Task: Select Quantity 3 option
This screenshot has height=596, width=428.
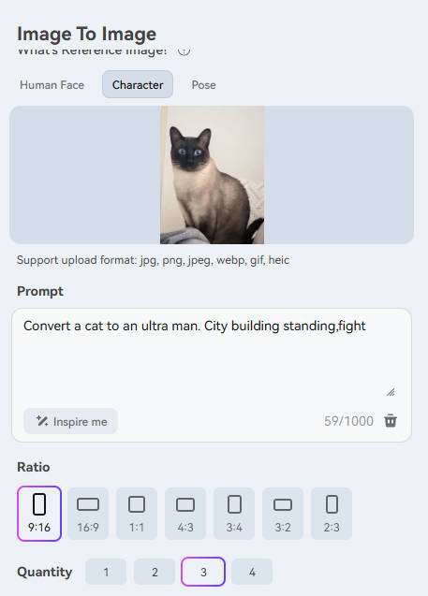Action: pos(203,572)
